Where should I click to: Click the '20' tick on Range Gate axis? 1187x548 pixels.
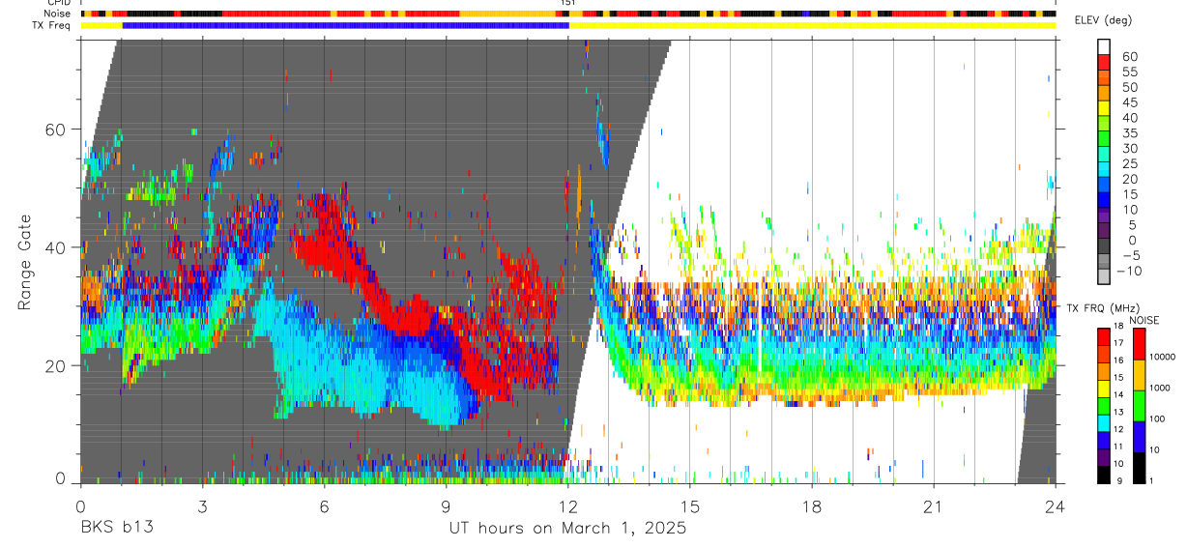point(57,365)
